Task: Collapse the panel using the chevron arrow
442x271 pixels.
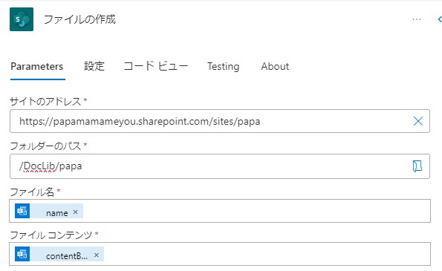Action: [x=440, y=19]
